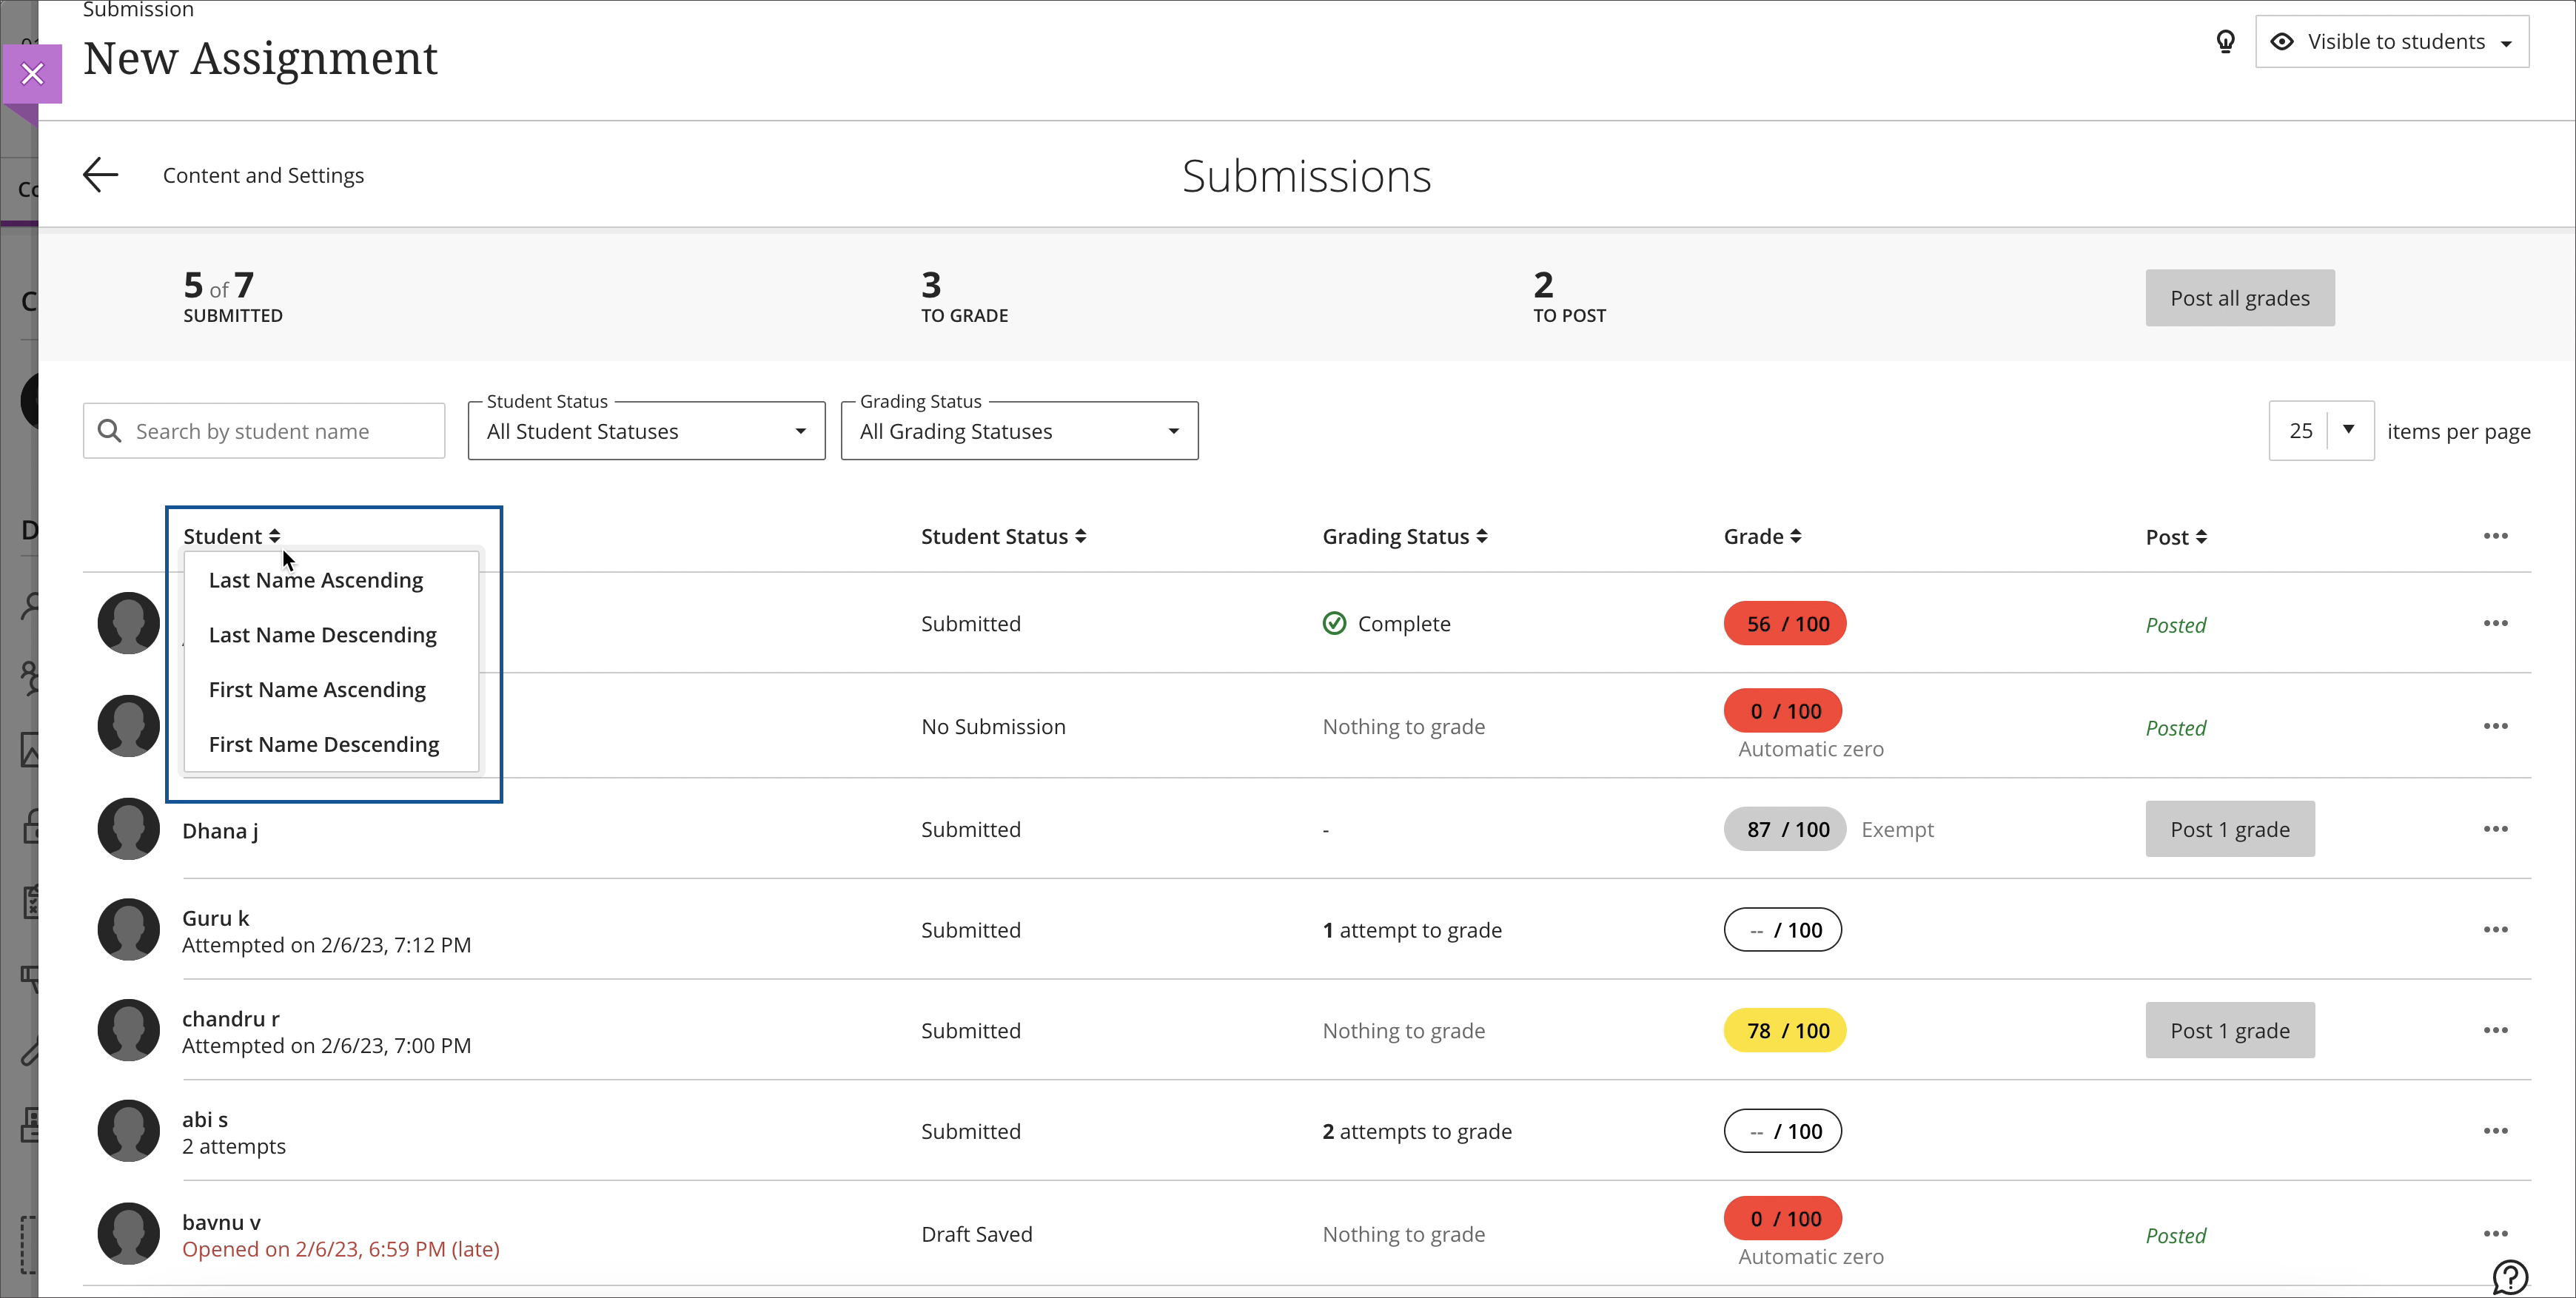
Task: Open more options for Guru k row
Action: tap(2495, 930)
